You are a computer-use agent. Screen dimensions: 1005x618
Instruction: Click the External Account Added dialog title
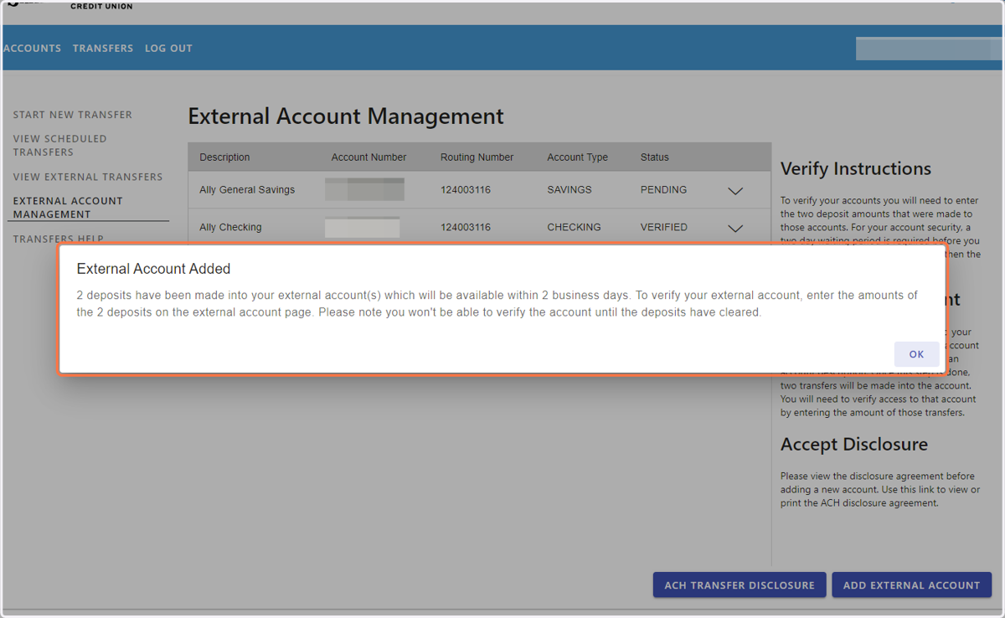(153, 269)
